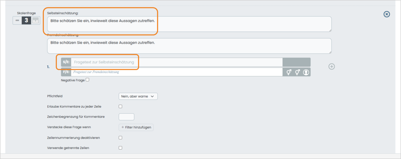This screenshot has width=401, height=159.
Task: Check Zeilennummerierung deaktivieren
Action: coord(121,137)
